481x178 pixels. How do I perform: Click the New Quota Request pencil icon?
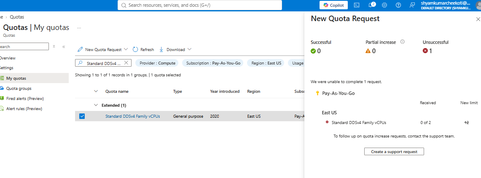80,49
